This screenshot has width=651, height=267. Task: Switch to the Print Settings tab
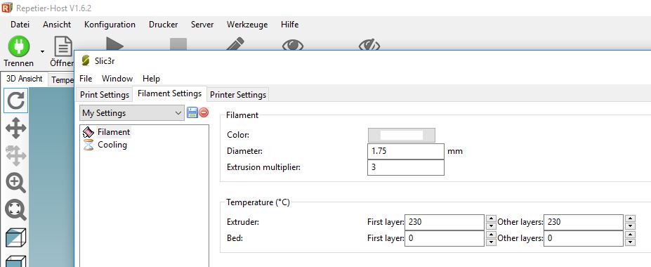tap(105, 95)
